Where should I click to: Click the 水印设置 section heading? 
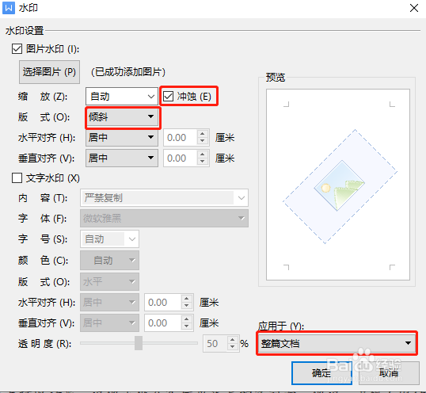[x=25, y=31]
